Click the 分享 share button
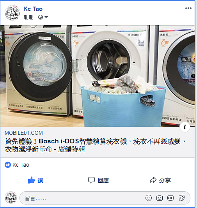The height and width of the screenshot is (208, 197). (160, 180)
